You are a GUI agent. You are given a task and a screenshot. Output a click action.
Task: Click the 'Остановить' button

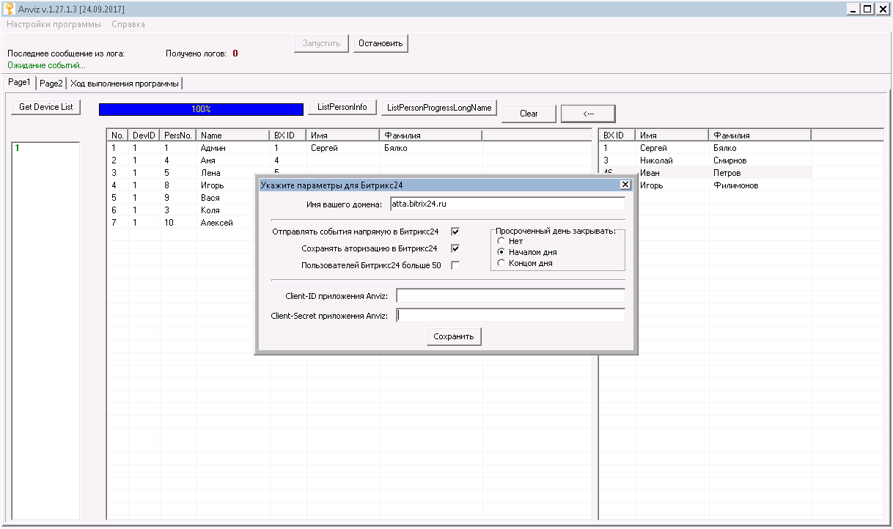(x=381, y=43)
